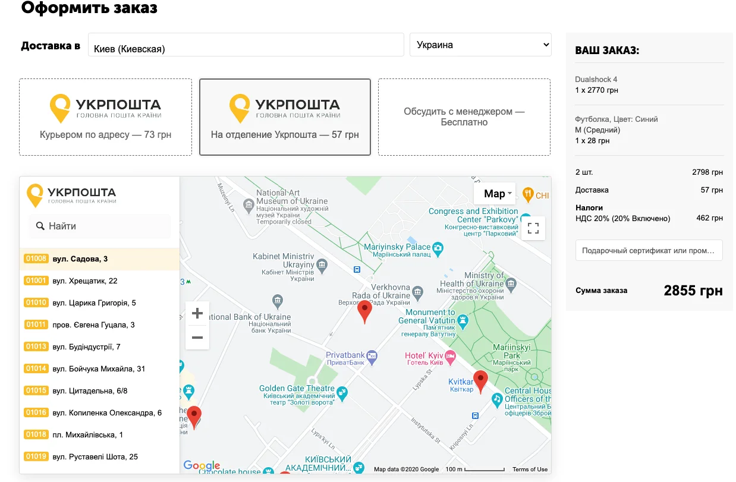Click the red pin near Kvitkar

click(x=480, y=380)
